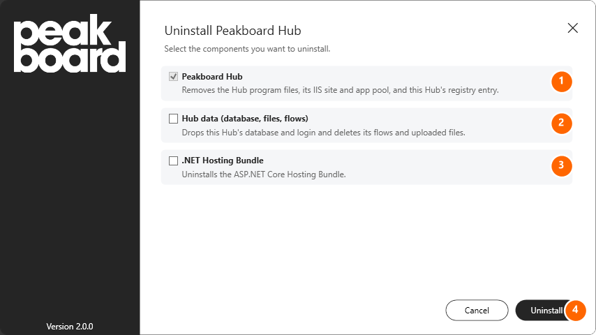Click the Uninstall Peakboard Hub heading
Viewport: 596px width, 335px height.
[x=232, y=31]
